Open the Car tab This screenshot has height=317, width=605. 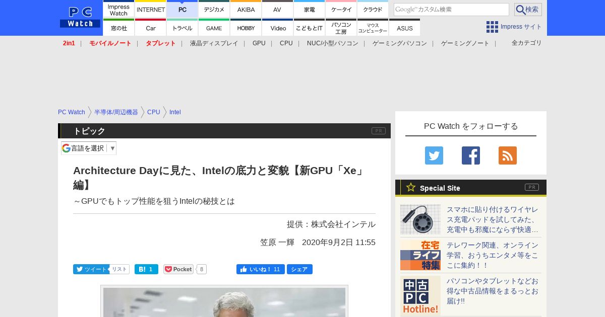(151, 27)
